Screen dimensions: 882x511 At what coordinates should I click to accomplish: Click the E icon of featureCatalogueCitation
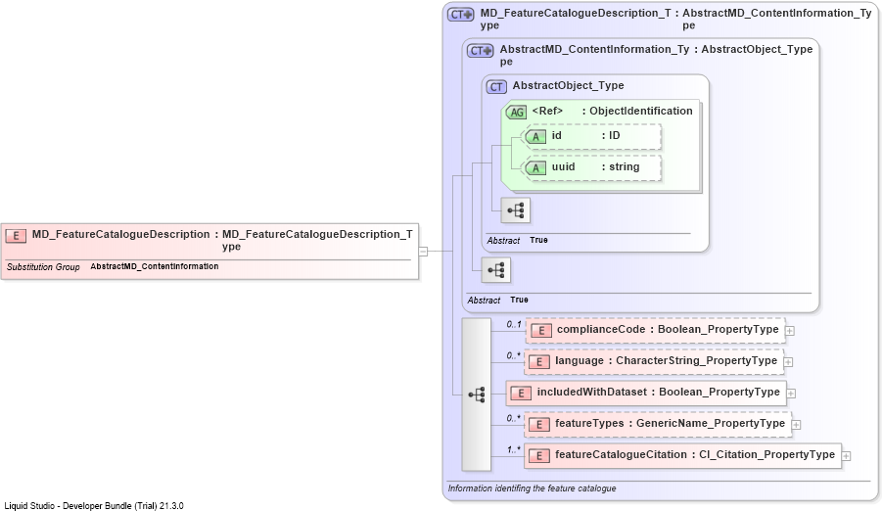pos(538,456)
